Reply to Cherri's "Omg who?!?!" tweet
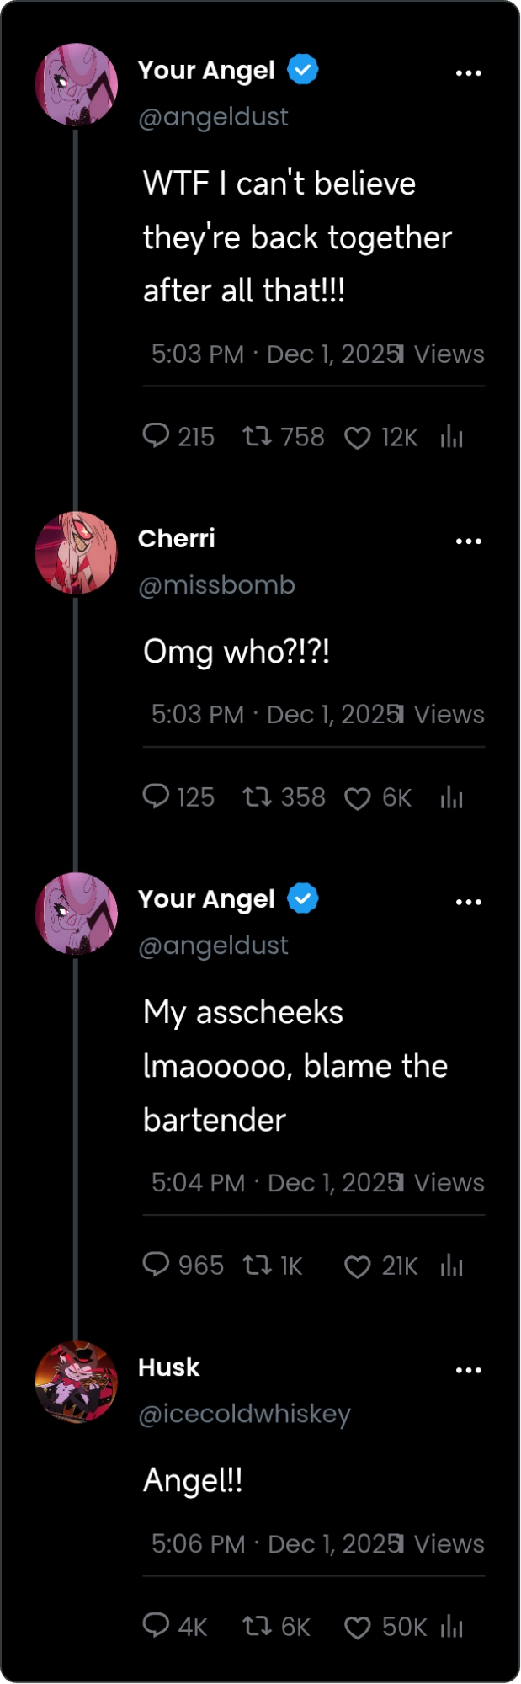Screen dimensions: 521x1684 (x=156, y=796)
